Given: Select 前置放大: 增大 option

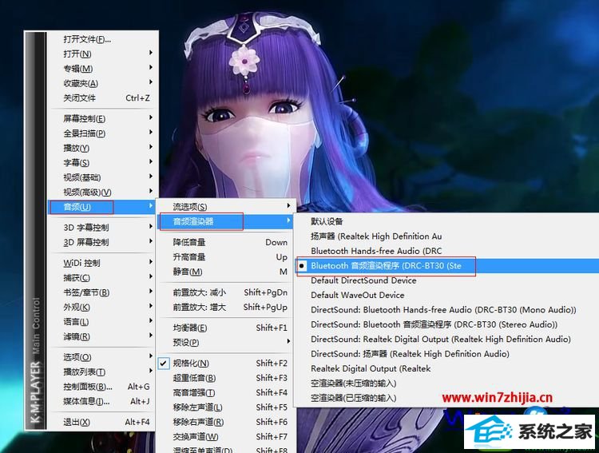Looking at the screenshot, I should pos(225,307).
